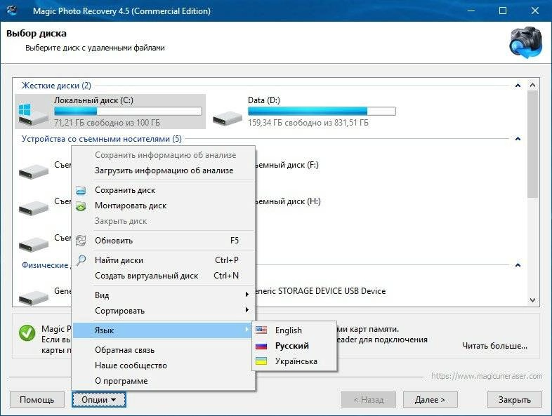
Task: Click the Съемный диск (H:) label
Action: tap(287, 201)
